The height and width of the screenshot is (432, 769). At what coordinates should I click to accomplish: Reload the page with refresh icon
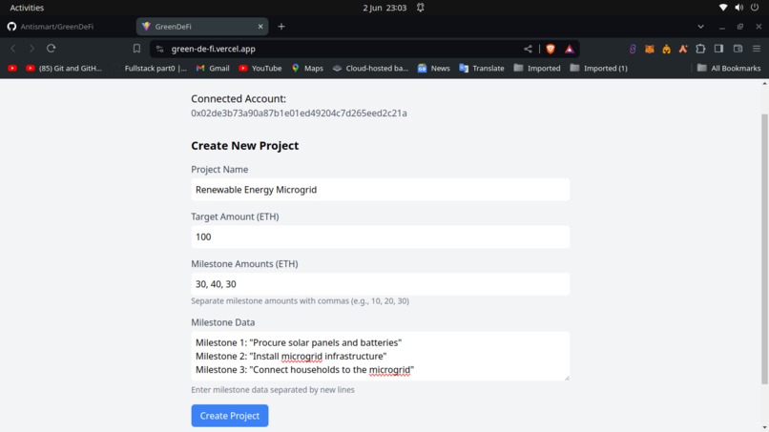click(x=51, y=49)
